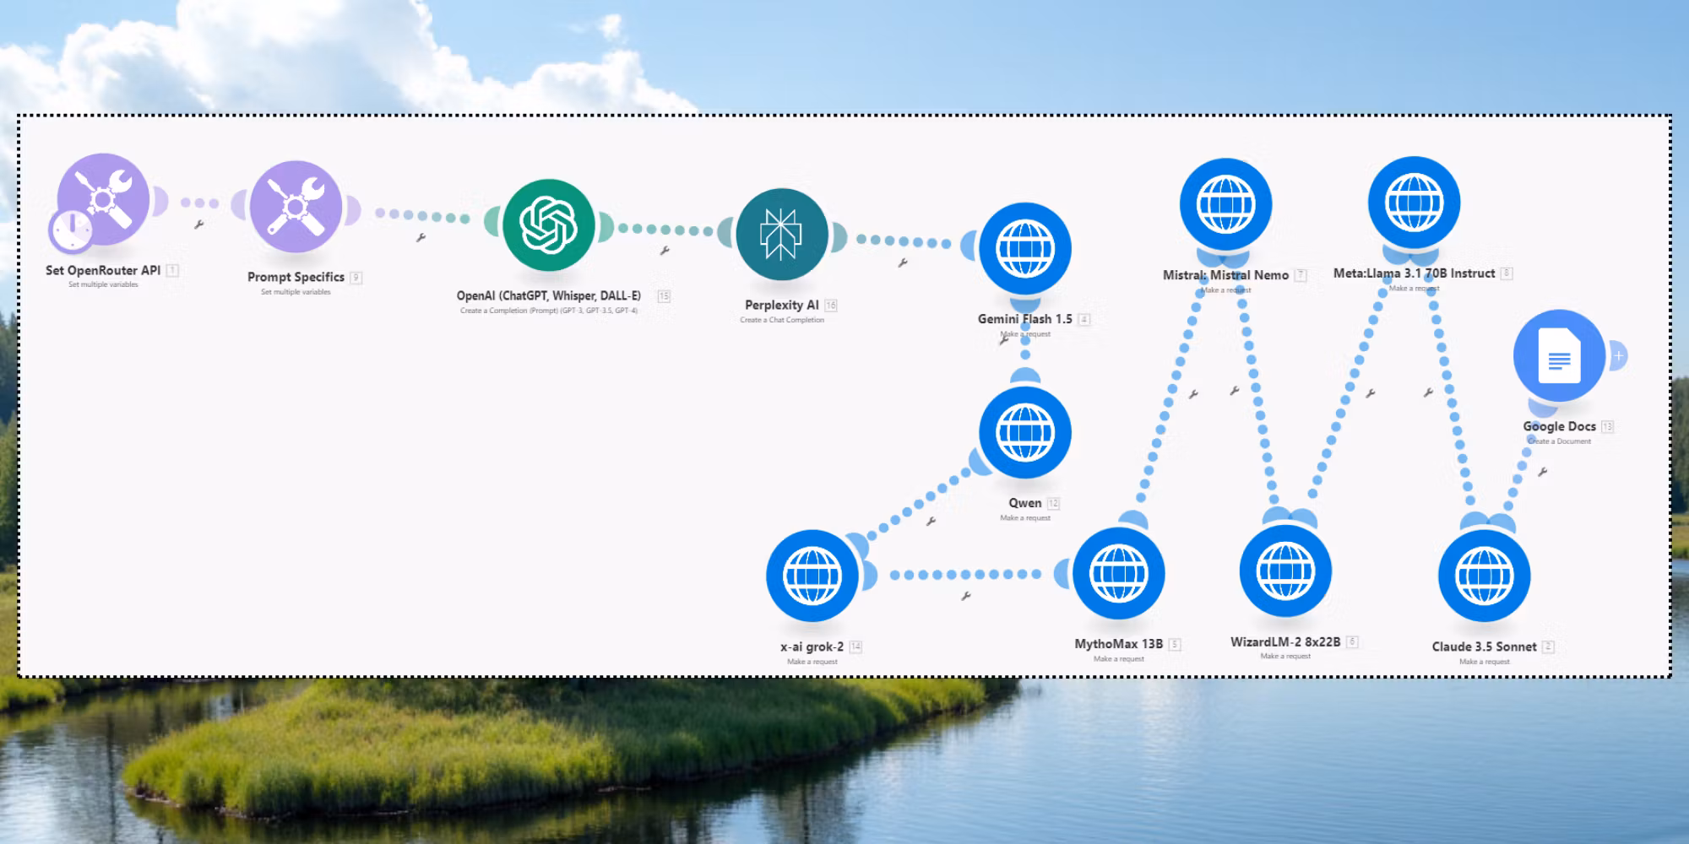Select the Claude 3.5 Sonnet module
This screenshot has height=844, width=1689.
point(1484,576)
